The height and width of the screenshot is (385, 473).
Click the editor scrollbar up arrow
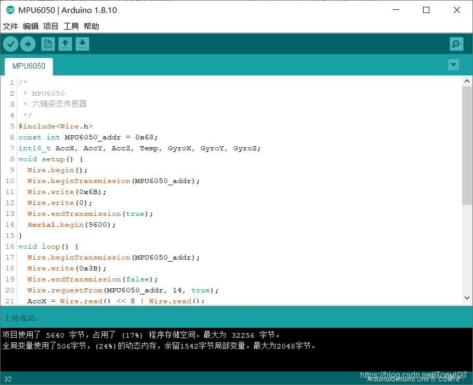point(467,81)
